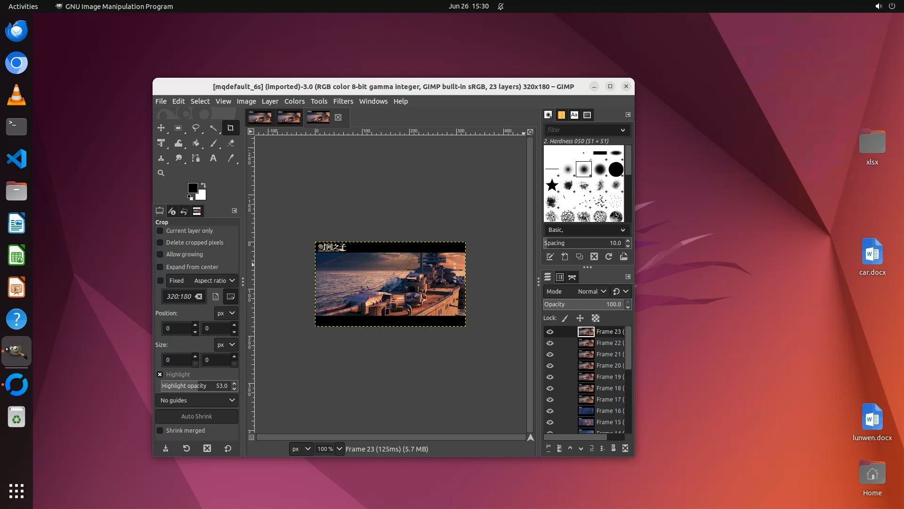Click the black foreground color swatch
This screenshot has width=904, height=509.
coord(192,188)
